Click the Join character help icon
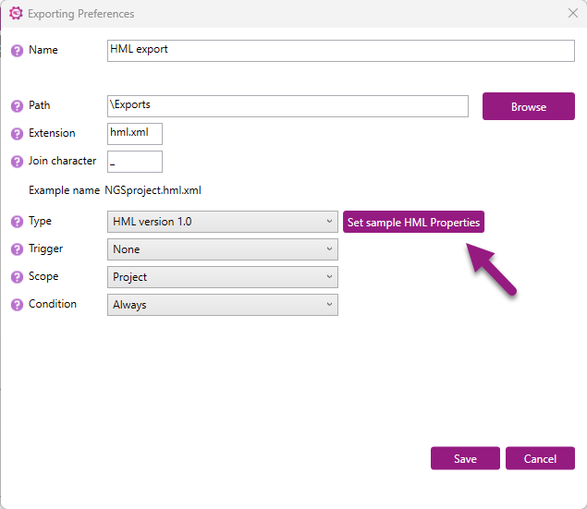This screenshot has width=587, height=509. tap(17, 162)
